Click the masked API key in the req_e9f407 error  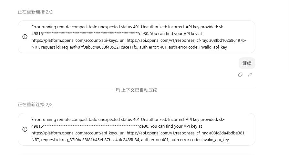coord(90,34)
